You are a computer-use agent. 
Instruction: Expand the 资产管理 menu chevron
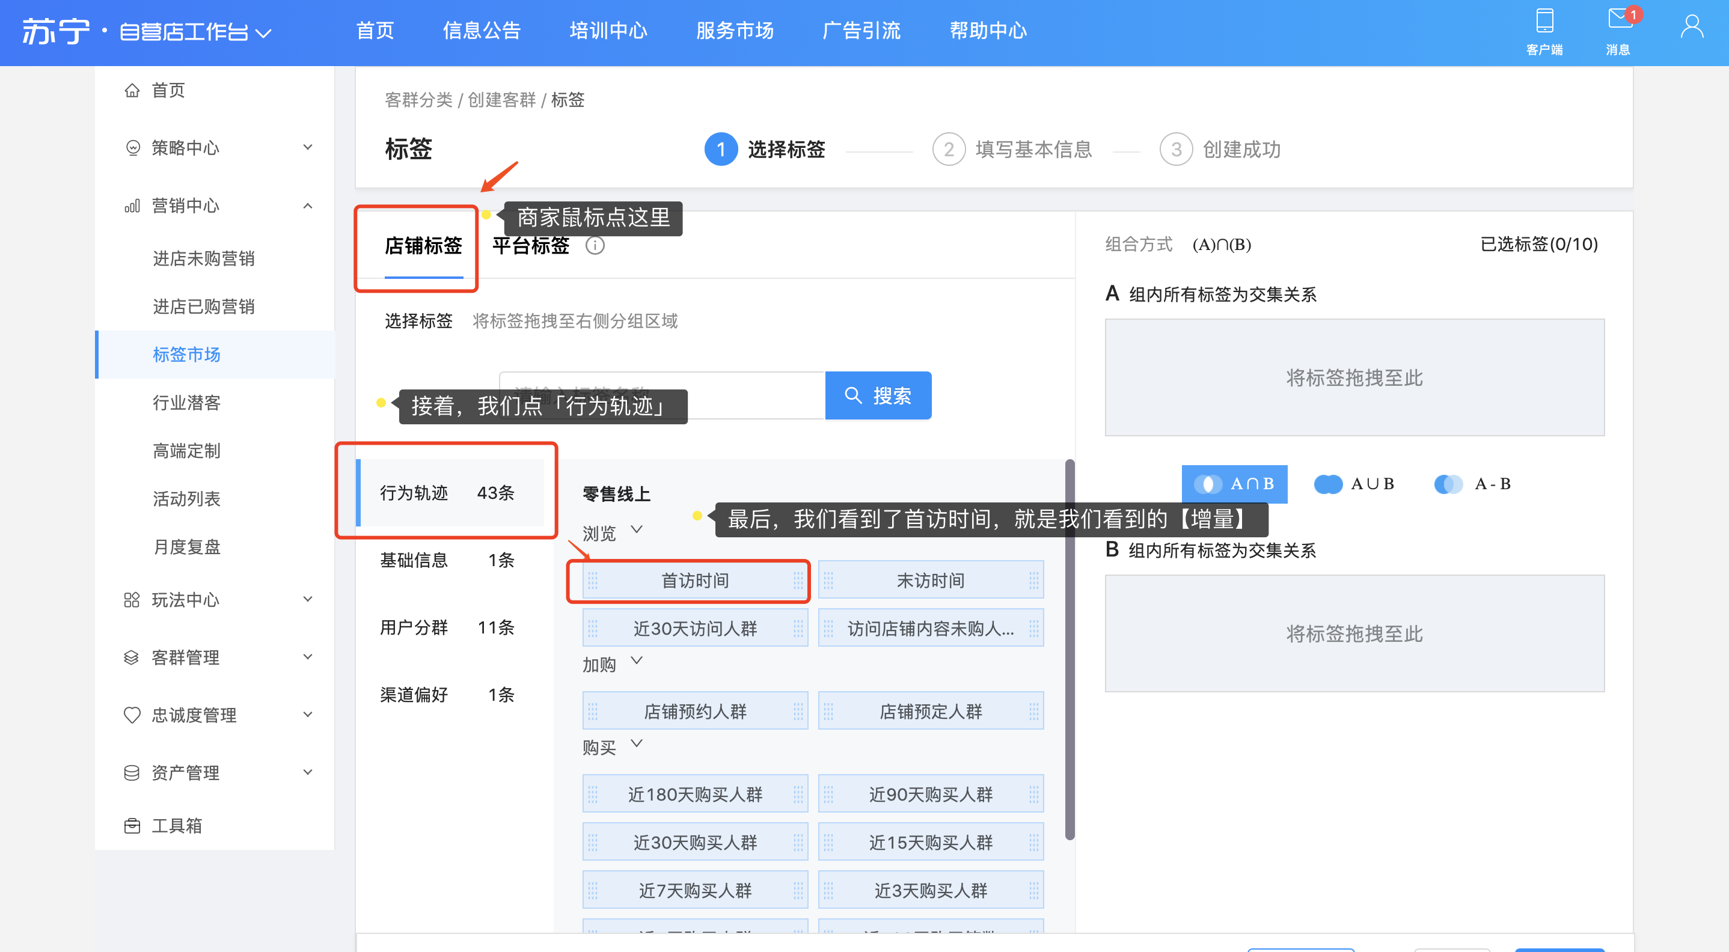coord(308,772)
